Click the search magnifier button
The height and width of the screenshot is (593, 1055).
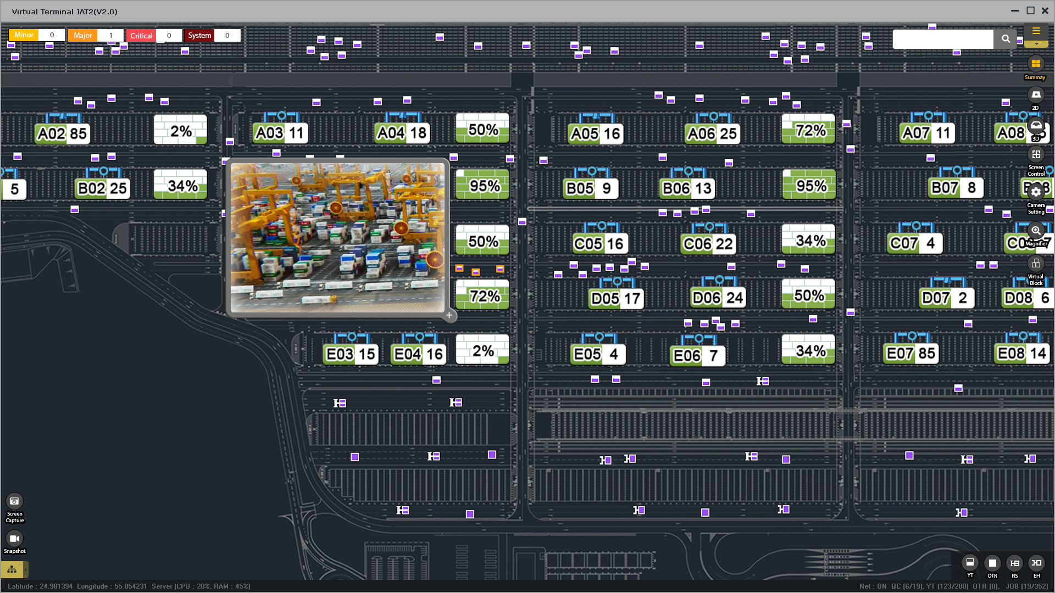pyautogui.click(x=1006, y=39)
